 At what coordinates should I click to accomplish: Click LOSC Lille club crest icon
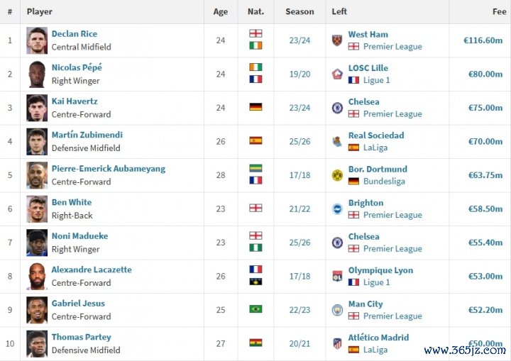tap(337, 74)
